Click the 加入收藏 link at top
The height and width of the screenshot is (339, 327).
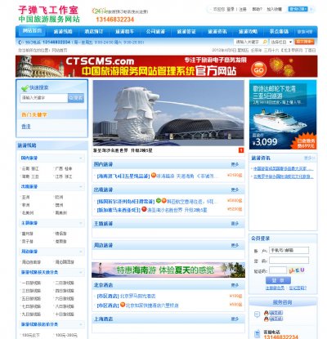[274, 9]
